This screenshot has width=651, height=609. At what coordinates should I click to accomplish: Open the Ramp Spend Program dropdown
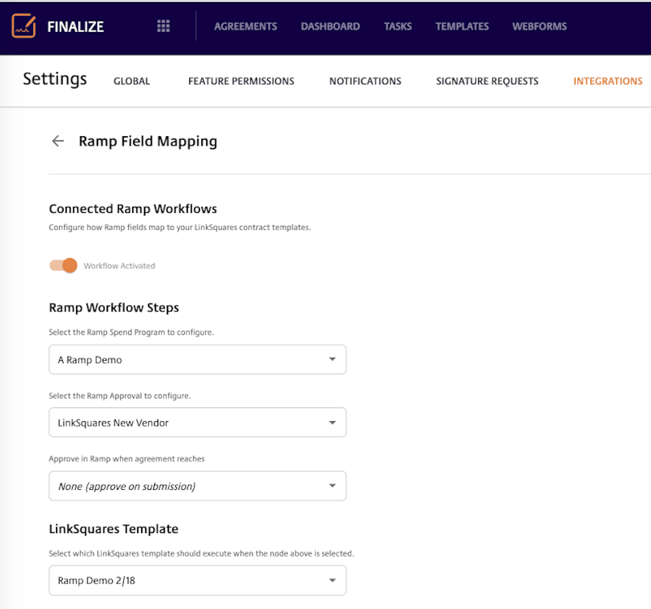click(197, 360)
